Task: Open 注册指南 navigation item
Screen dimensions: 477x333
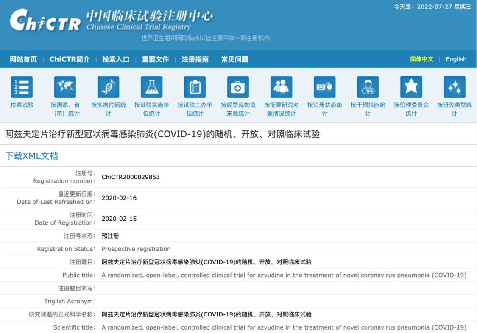Action: coord(195,59)
